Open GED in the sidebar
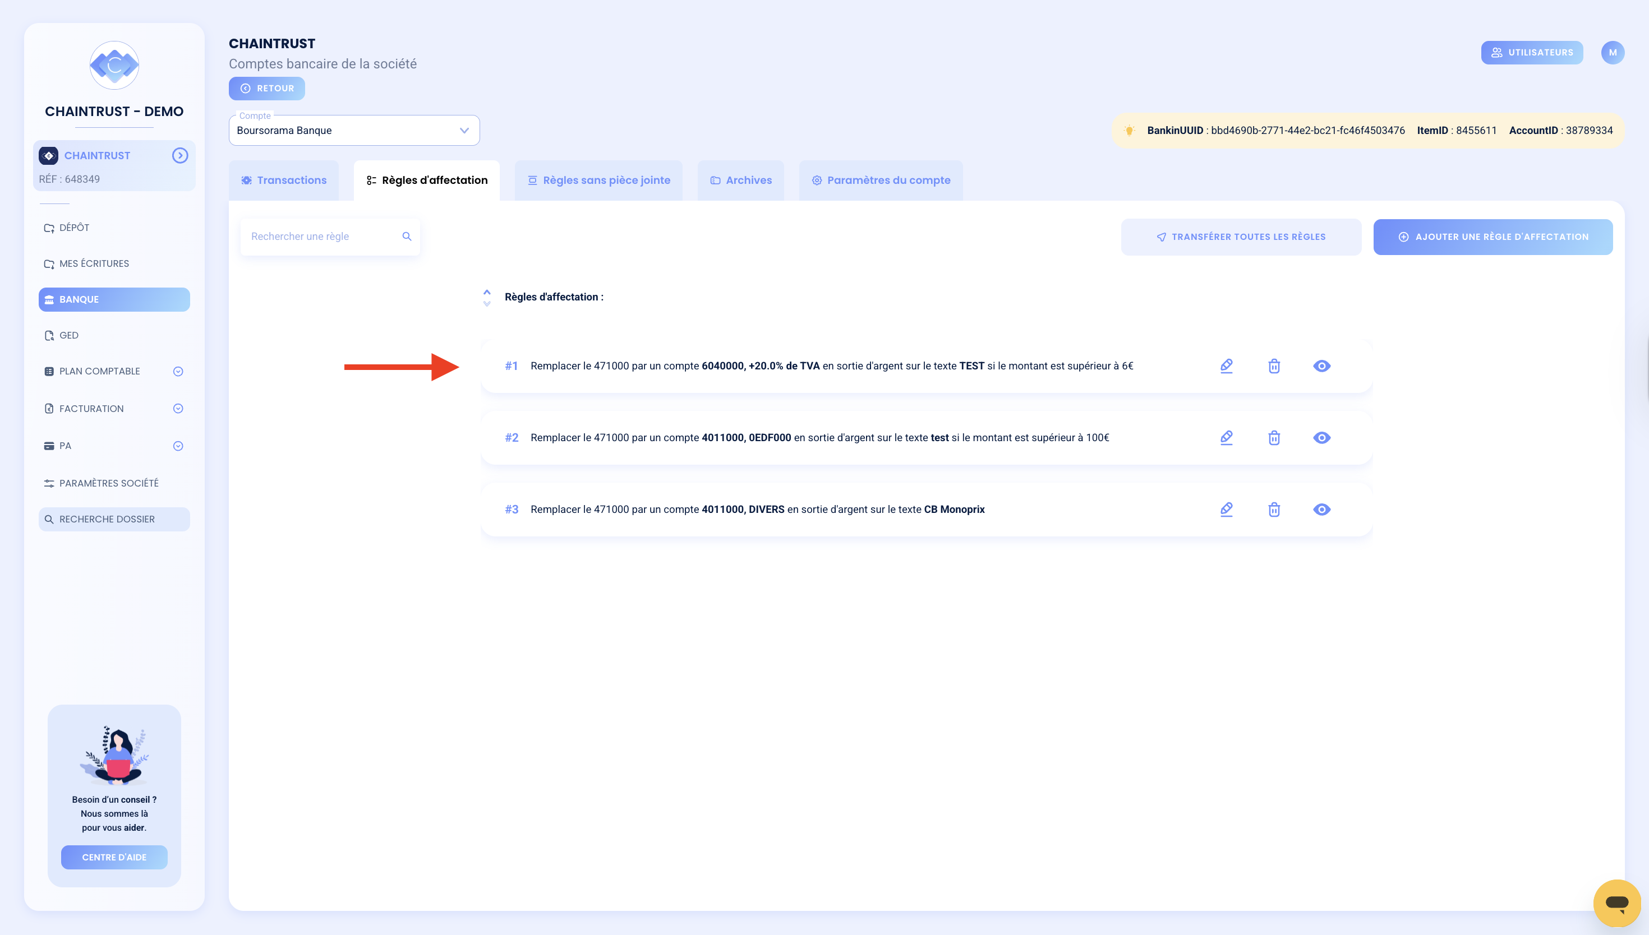 [114, 336]
